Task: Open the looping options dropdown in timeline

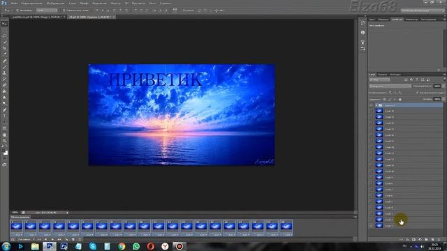Action: point(26,240)
